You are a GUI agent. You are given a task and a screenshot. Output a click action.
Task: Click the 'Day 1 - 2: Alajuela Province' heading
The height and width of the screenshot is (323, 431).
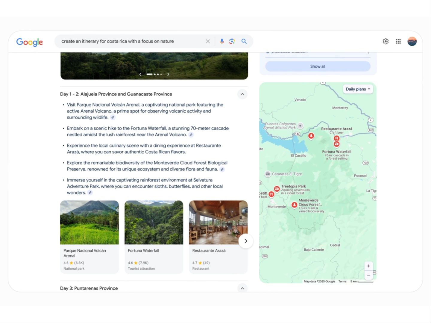[x=116, y=94]
